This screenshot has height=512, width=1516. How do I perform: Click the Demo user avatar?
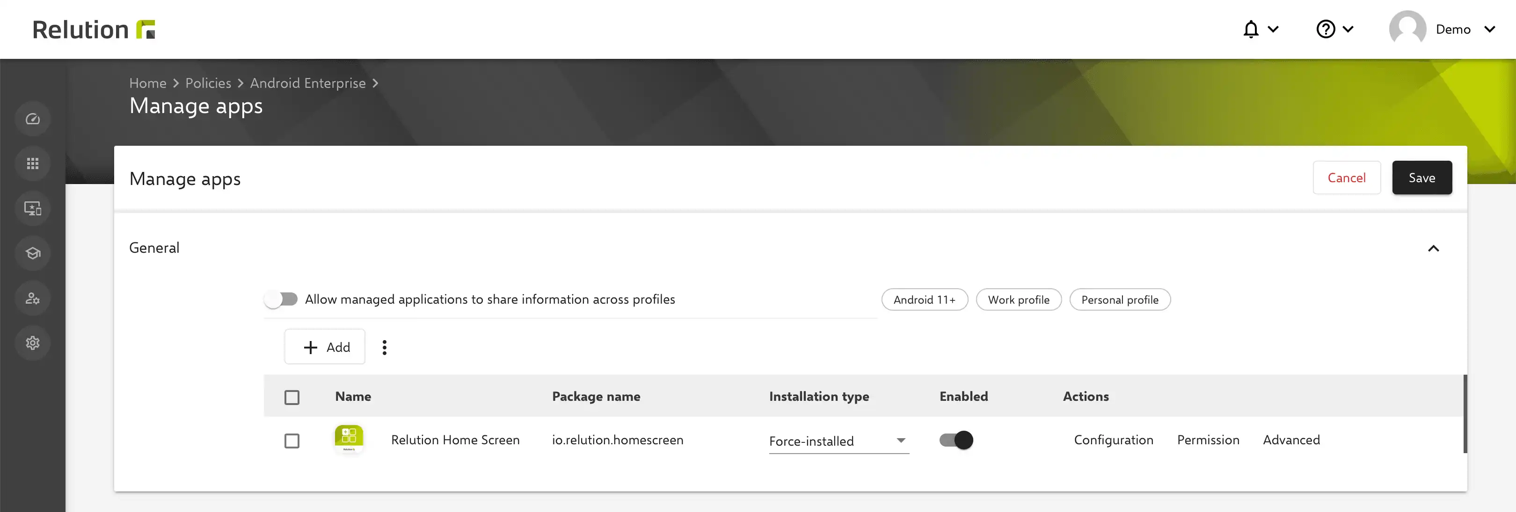tap(1407, 29)
